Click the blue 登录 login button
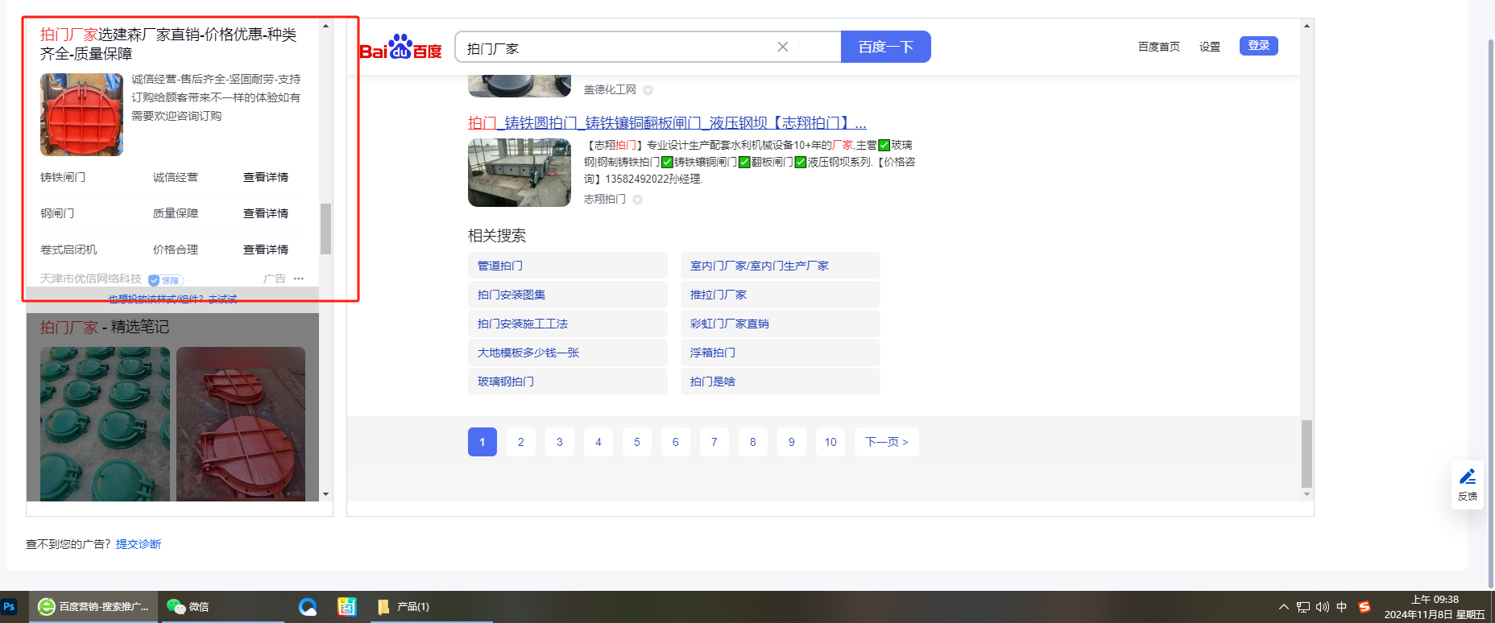The width and height of the screenshot is (1495, 623). pos(1258,46)
